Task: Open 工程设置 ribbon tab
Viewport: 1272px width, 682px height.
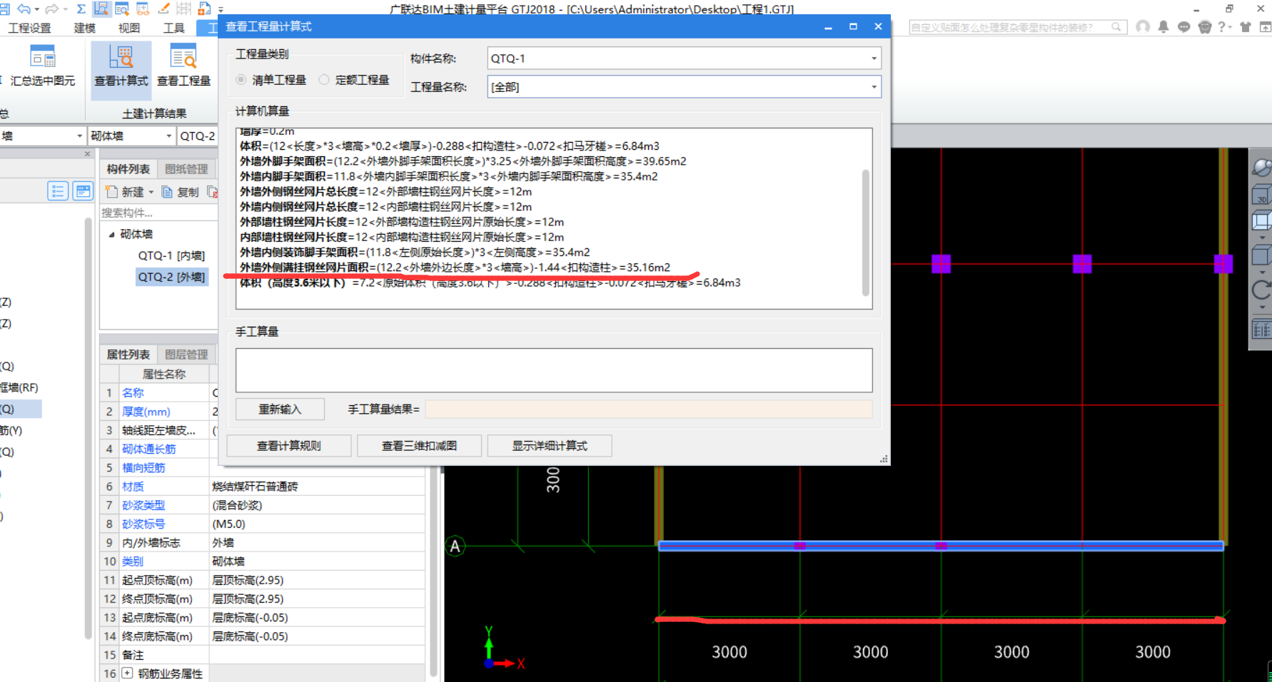Action: pyautogui.click(x=30, y=28)
